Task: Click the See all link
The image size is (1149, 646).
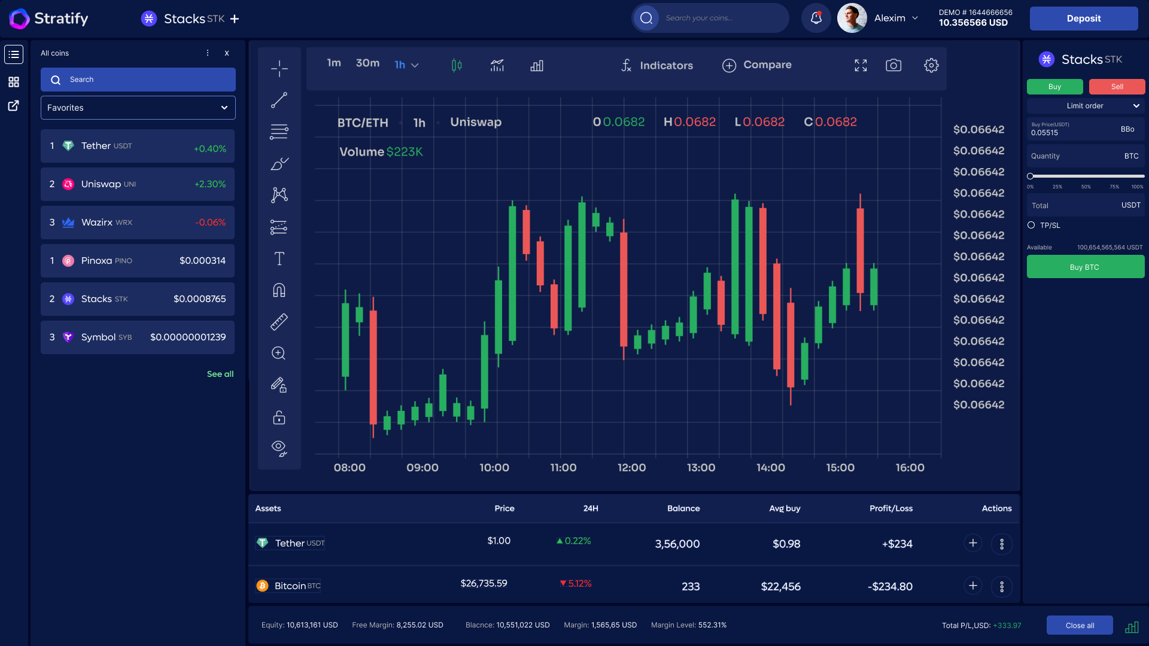Action: pyautogui.click(x=220, y=374)
